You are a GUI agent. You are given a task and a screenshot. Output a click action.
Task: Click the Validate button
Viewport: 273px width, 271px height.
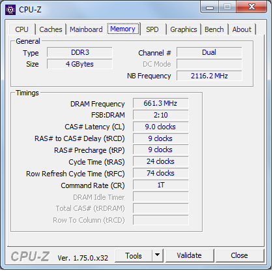tap(190, 255)
